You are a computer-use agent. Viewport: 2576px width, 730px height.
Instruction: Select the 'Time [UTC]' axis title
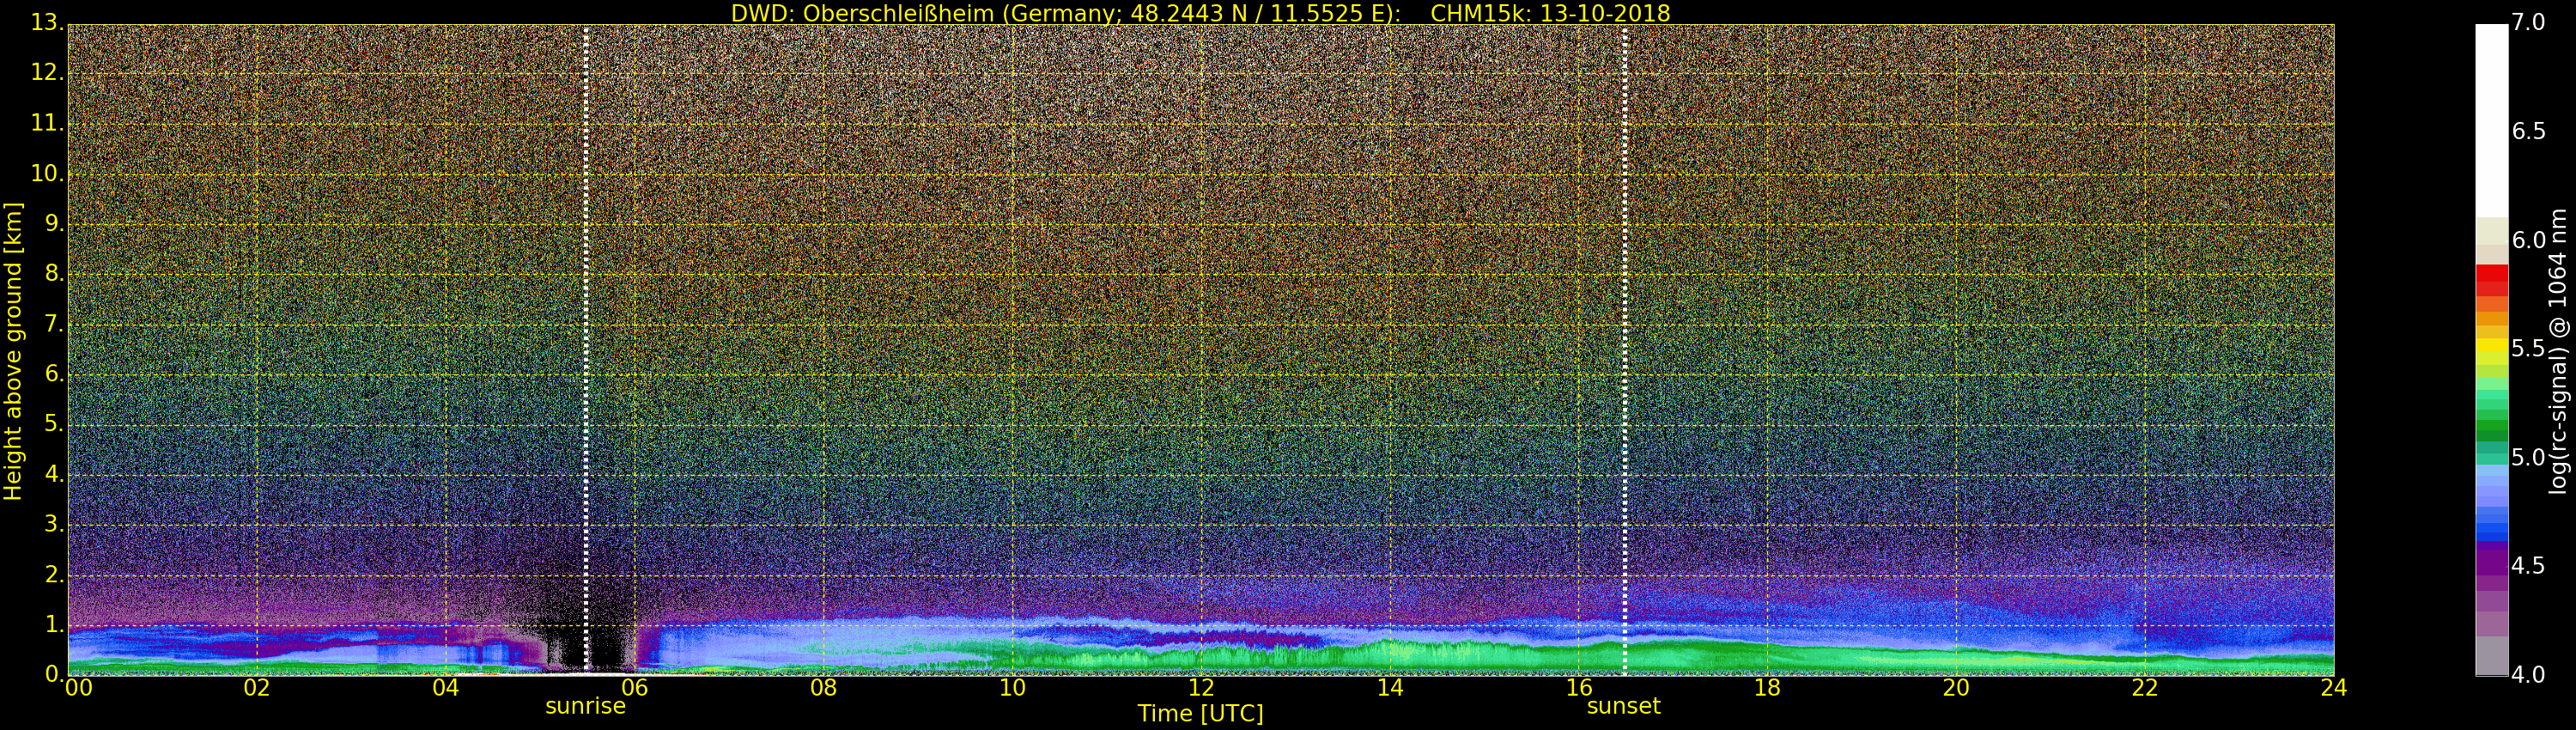tap(1200, 714)
